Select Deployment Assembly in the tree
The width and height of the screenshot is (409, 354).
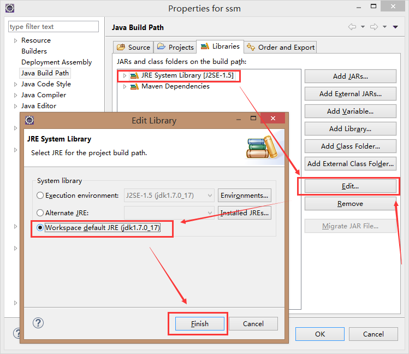(57, 62)
